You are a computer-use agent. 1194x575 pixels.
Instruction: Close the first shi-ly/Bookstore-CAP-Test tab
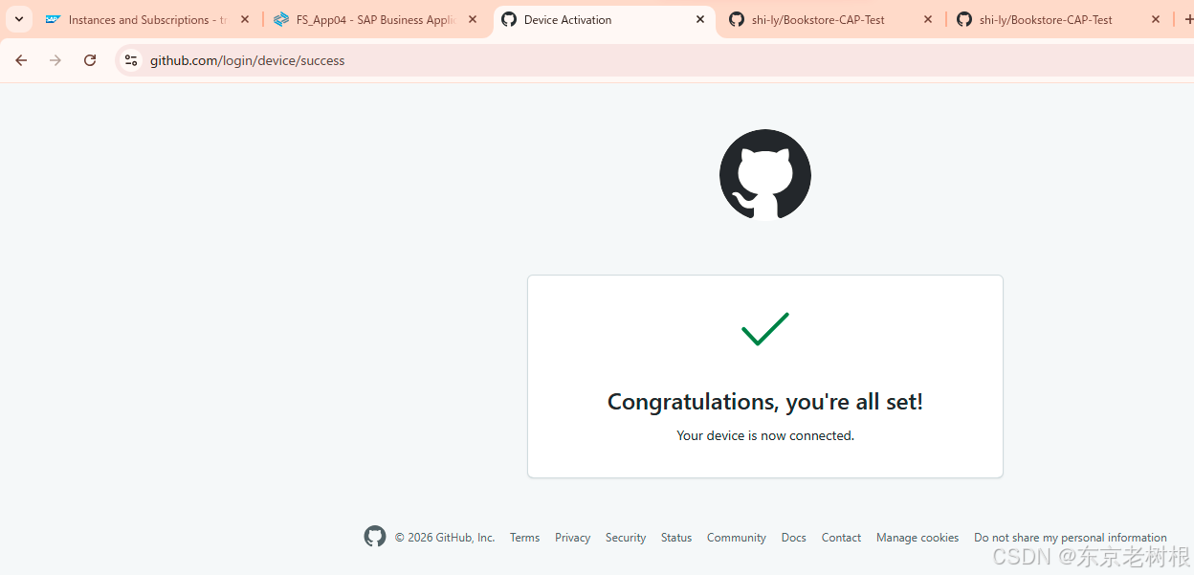pyautogui.click(x=928, y=19)
